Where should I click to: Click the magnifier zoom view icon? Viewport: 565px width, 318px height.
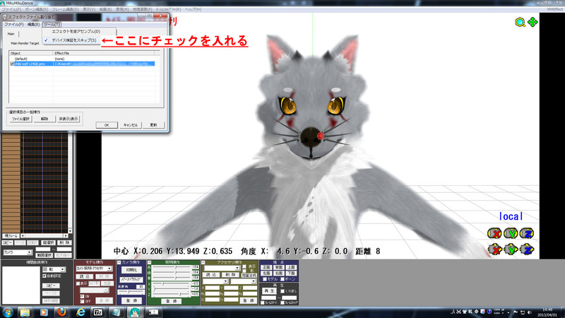coord(520,23)
